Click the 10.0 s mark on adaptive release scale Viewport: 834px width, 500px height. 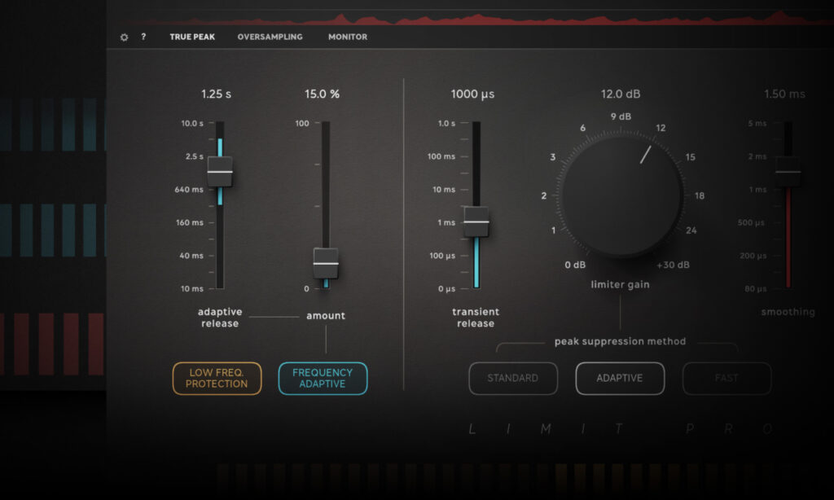coord(192,124)
